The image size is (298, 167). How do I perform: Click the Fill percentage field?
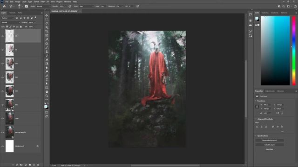tap(31, 27)
